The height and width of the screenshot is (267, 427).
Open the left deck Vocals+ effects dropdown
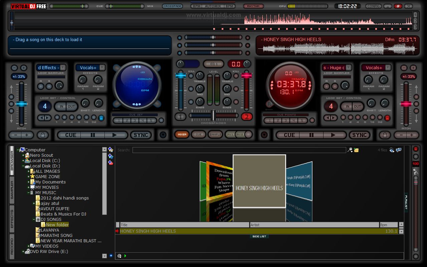pos(102,68)
